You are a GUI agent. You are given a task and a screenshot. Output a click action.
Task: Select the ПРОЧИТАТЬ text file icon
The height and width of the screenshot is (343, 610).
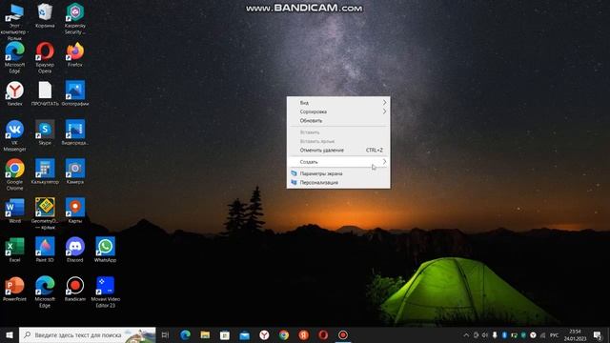tap(45, 93)
